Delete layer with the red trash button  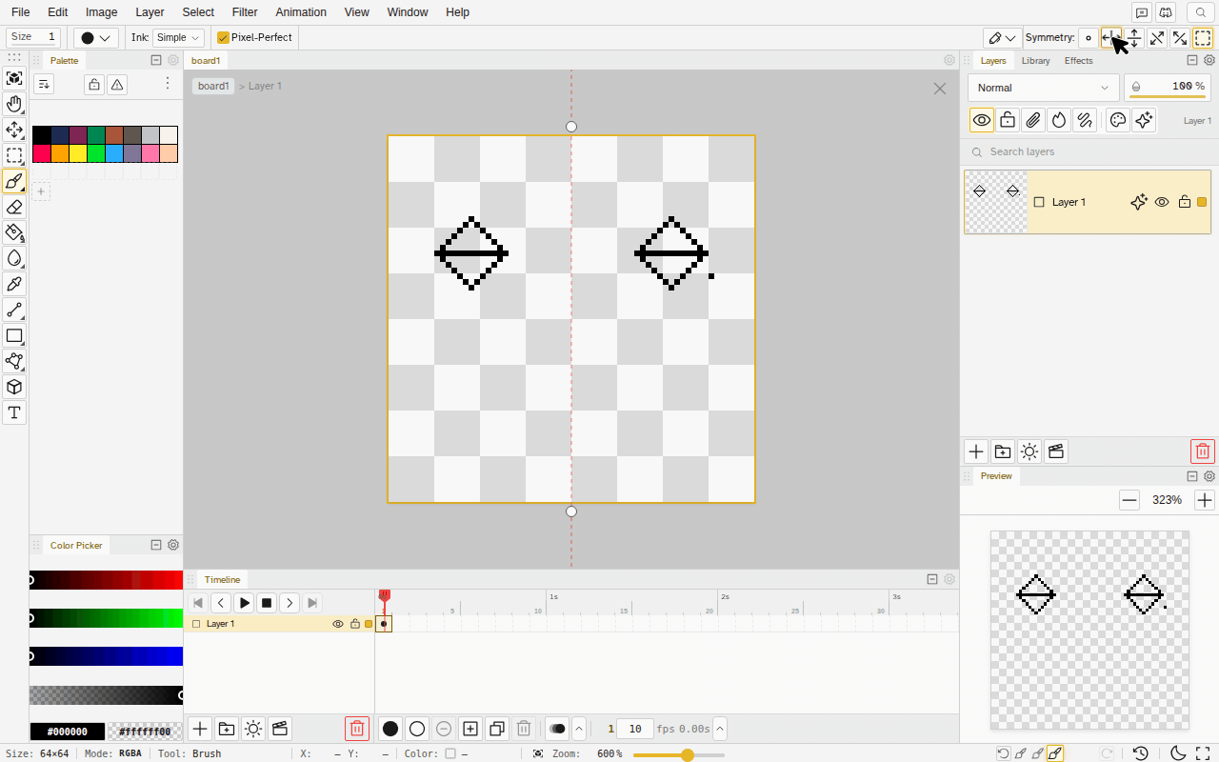tap(1203, 451)
